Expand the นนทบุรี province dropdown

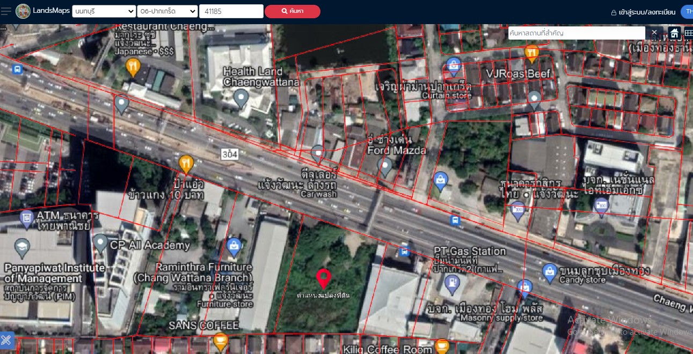click(104, 11)
